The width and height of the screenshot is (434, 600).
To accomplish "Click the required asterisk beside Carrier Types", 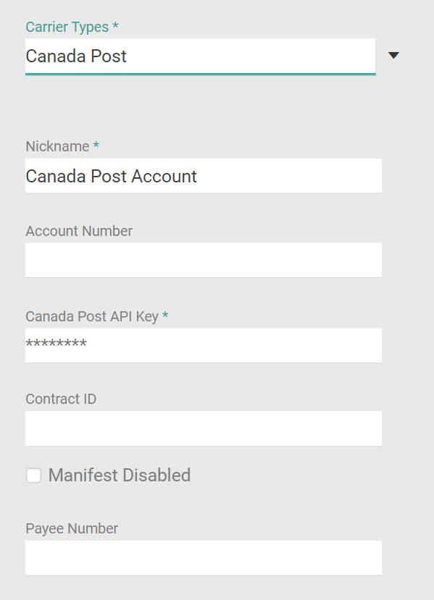I will pyautogui.click(x=117, y=26).
